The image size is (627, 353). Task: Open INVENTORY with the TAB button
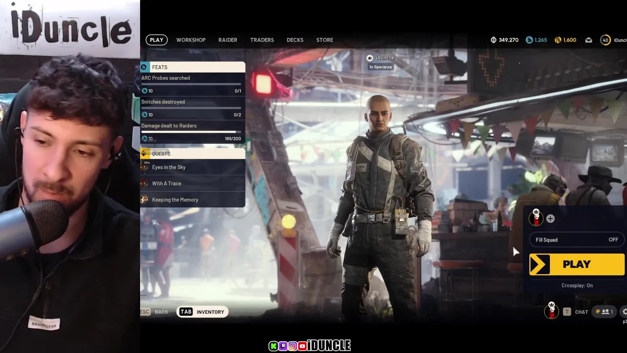click(x=202, y=312)
